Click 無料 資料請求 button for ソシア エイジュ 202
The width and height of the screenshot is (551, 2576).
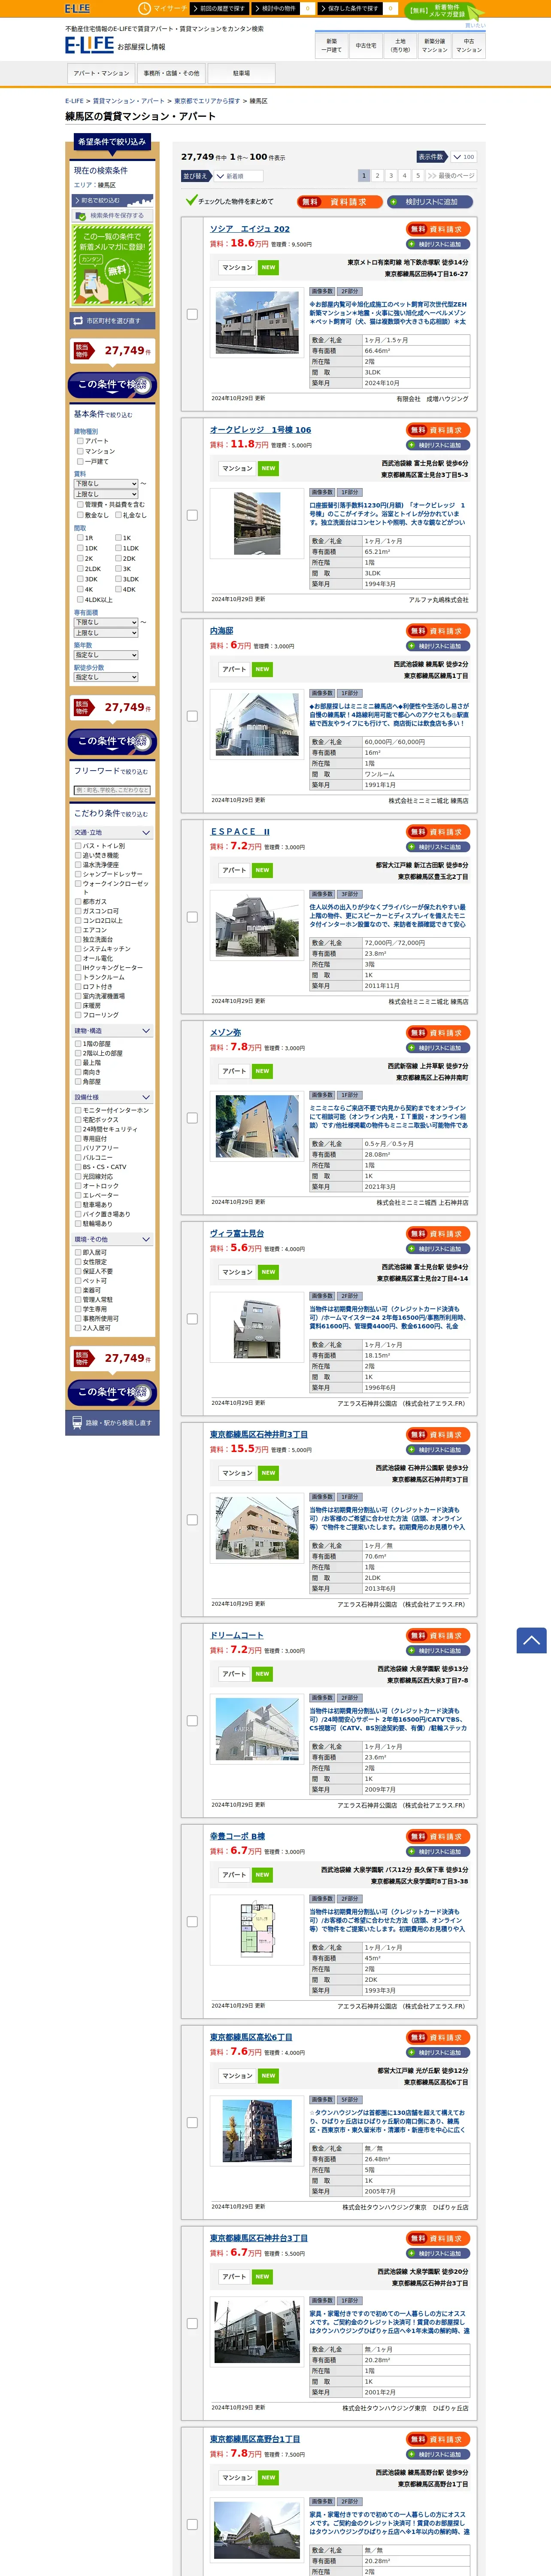pos(438,229)
